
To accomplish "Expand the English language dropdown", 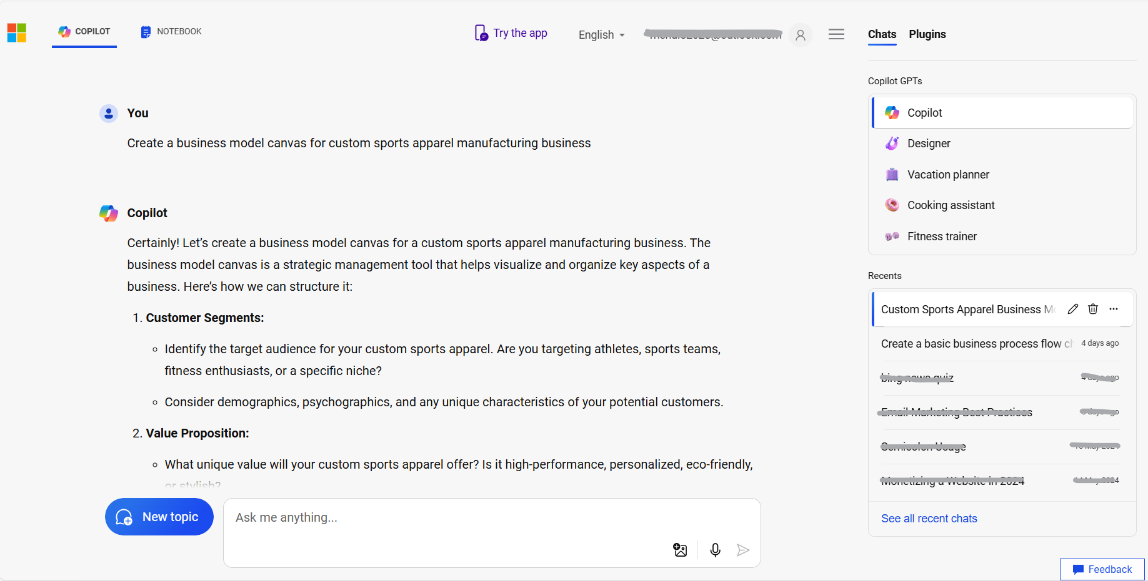I will point(601,35).
